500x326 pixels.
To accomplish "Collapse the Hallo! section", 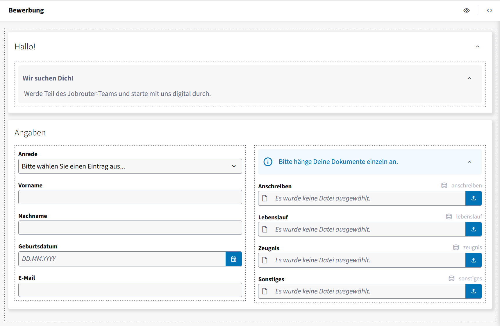I will coord(477,46).
